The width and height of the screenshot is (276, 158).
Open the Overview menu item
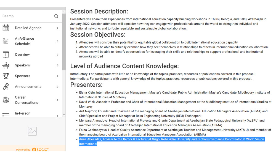click(22, 55)
